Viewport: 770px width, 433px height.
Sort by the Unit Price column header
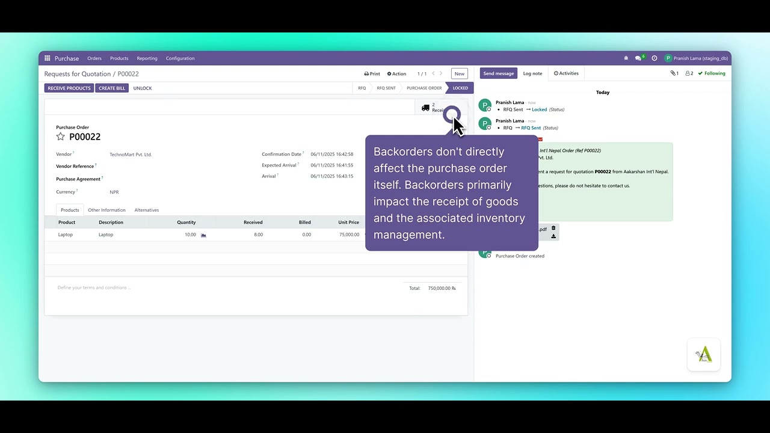349,223
